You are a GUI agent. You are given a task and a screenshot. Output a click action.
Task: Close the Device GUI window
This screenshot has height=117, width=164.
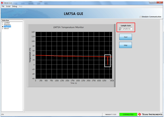[x=160, y=2]
